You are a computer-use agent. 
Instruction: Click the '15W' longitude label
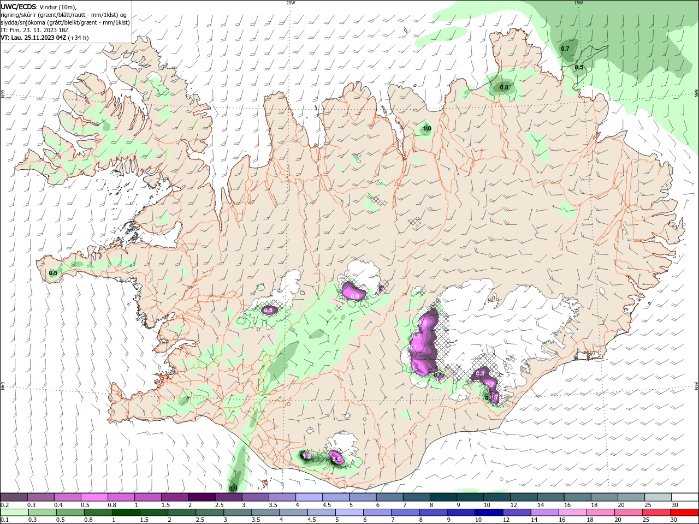click(578, 3)
